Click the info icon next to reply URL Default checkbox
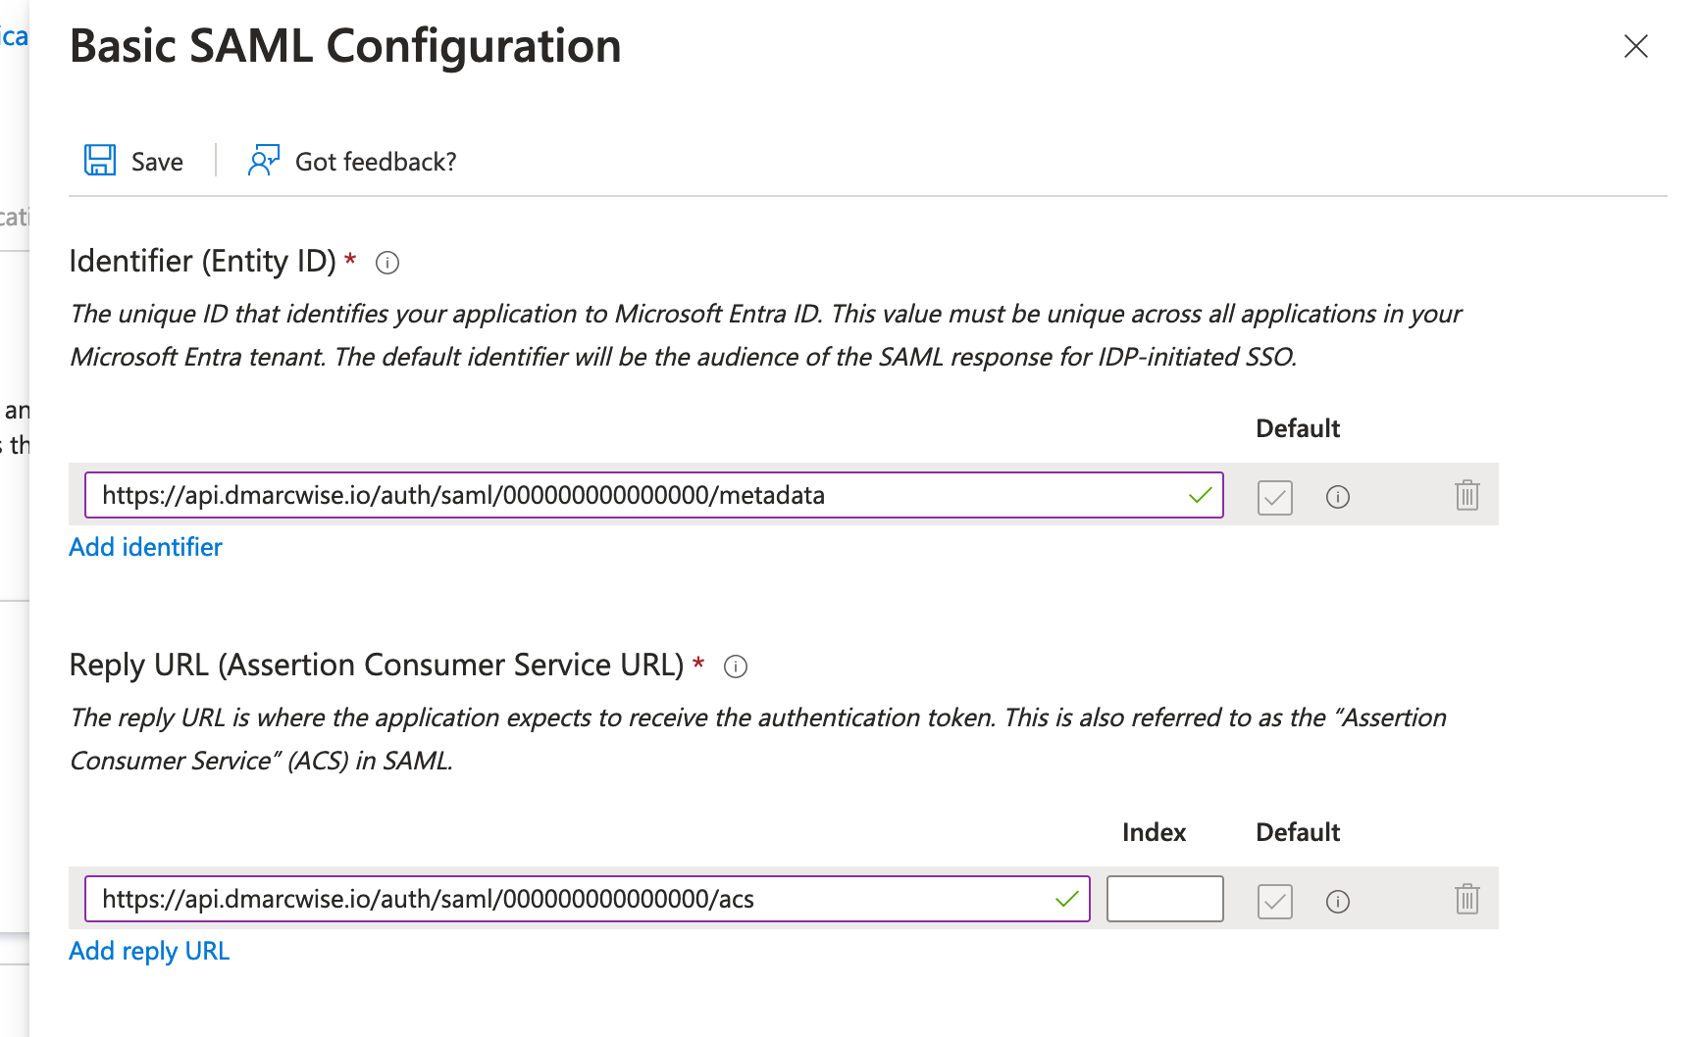The width and height of the screenshot is (1697, 1037). tap(1338, 901)
